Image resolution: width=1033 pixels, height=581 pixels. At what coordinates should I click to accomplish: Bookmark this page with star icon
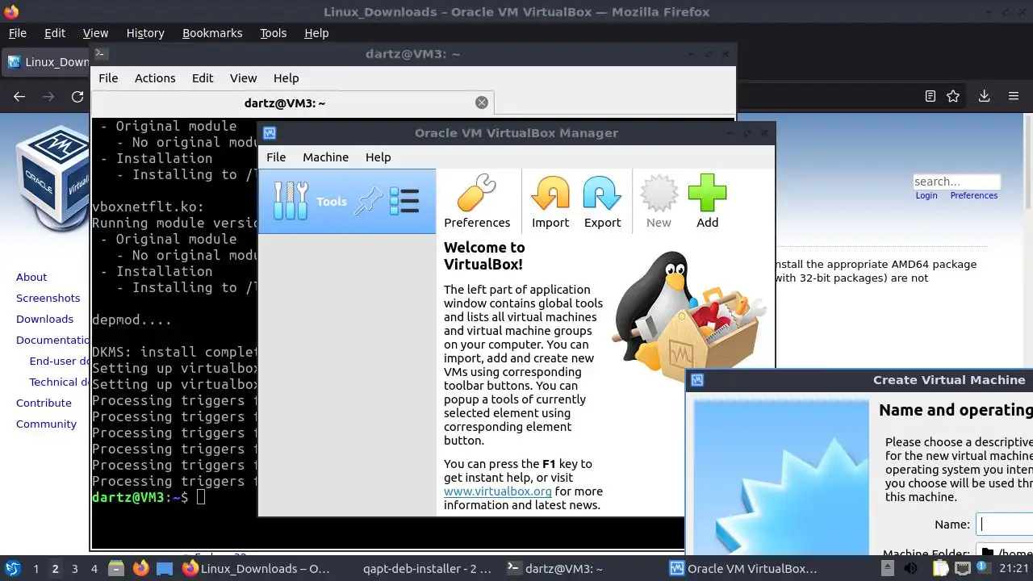[x=953, y=96]
